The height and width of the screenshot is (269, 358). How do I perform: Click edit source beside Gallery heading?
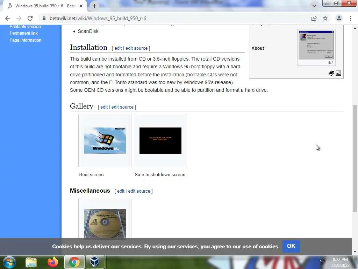122,107
